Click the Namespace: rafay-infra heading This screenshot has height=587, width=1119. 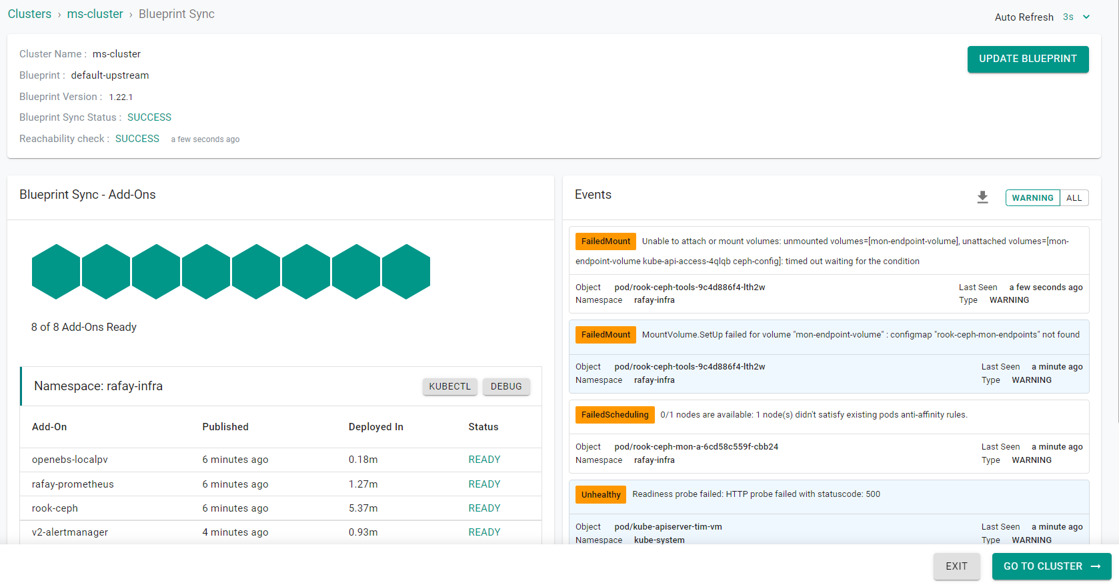pyautogui.click(x=99, y=386)
